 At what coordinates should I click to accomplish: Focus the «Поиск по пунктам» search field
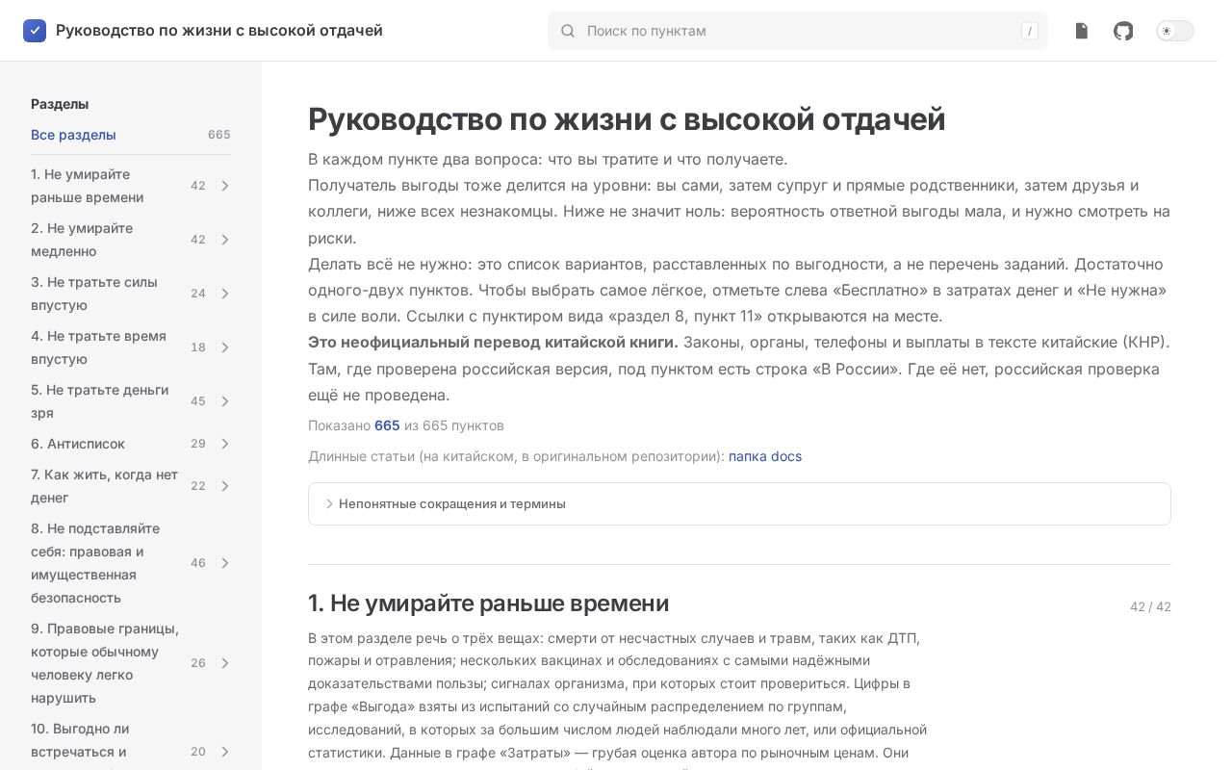pos(798,31)
